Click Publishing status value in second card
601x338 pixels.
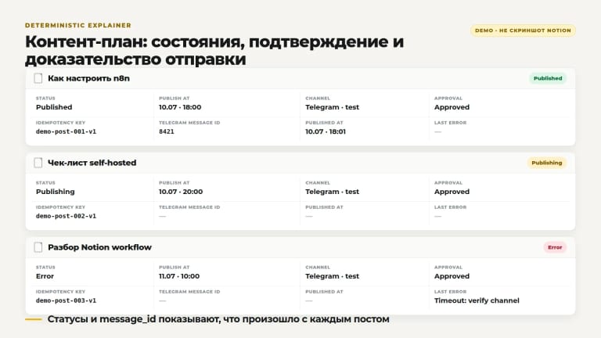[56, 192]
